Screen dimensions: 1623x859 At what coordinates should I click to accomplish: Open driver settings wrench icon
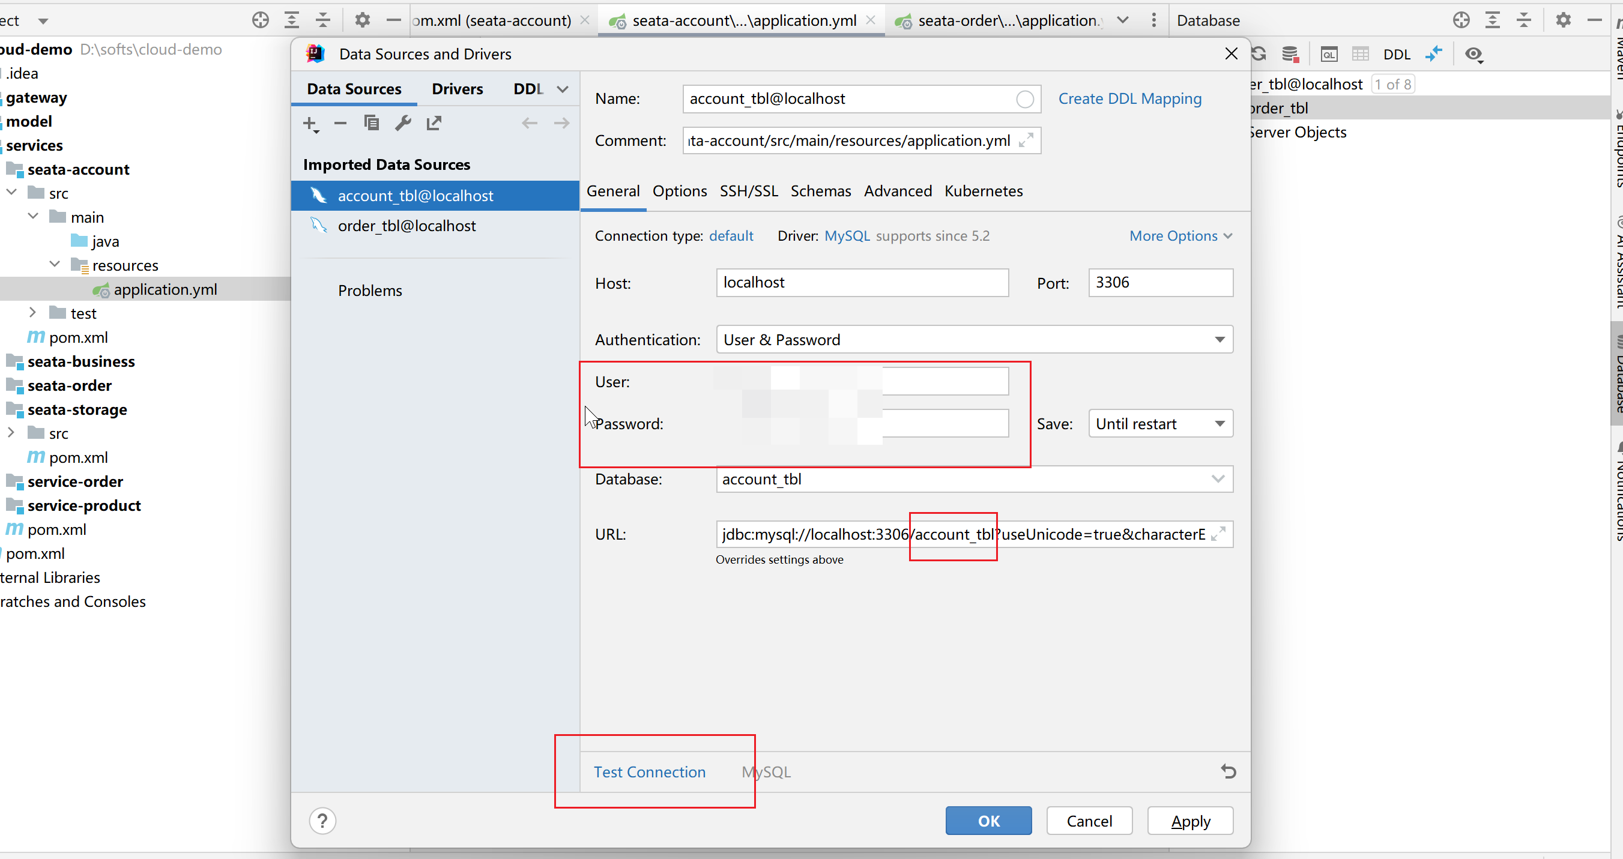[x=403, y=123]
